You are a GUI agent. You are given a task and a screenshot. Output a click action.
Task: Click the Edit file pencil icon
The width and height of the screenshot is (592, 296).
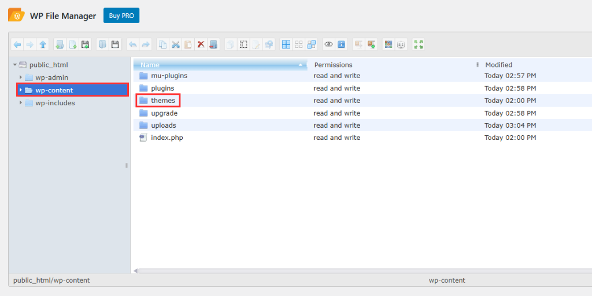pyautogui.click(x=256, y=45)
